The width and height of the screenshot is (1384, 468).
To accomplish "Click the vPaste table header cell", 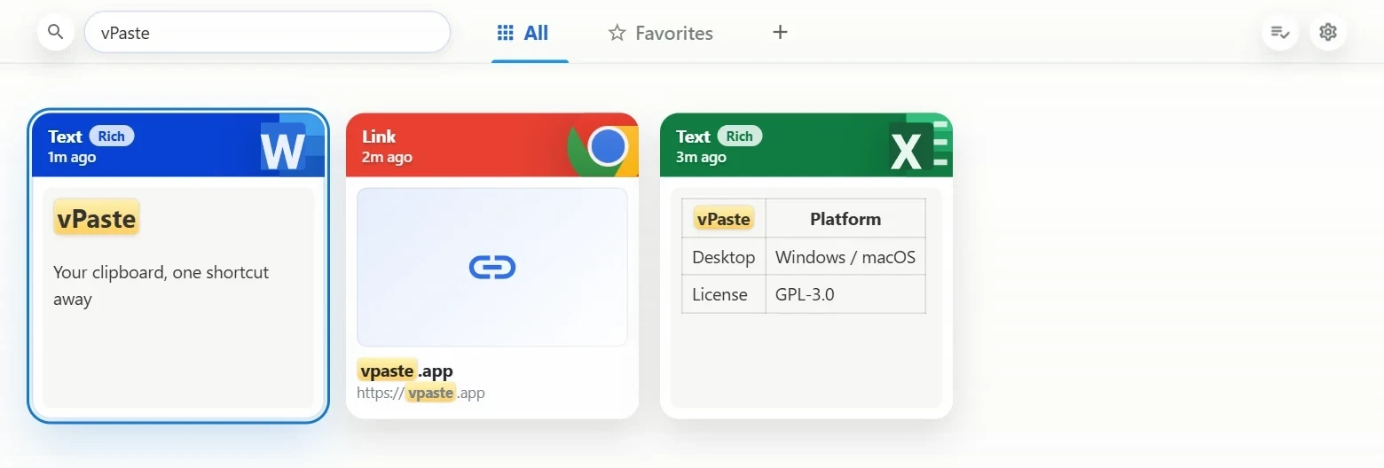I will click(x=724, y=219).
